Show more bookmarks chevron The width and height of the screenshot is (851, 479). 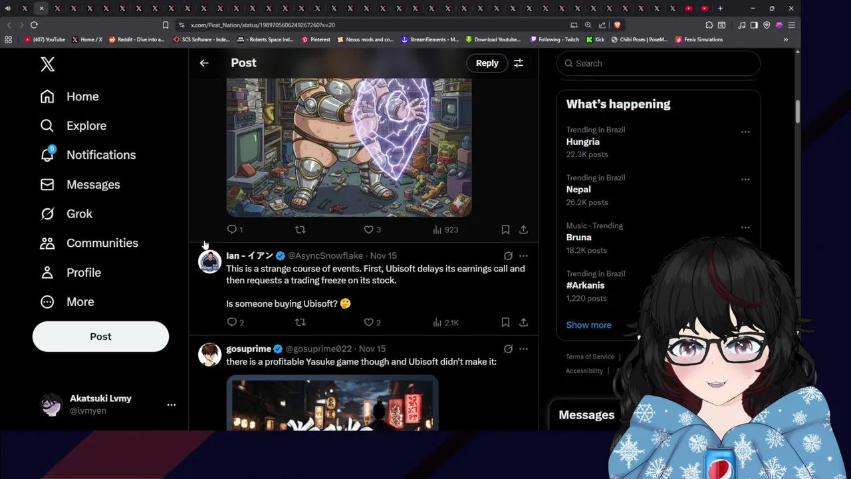pos(785,39)
